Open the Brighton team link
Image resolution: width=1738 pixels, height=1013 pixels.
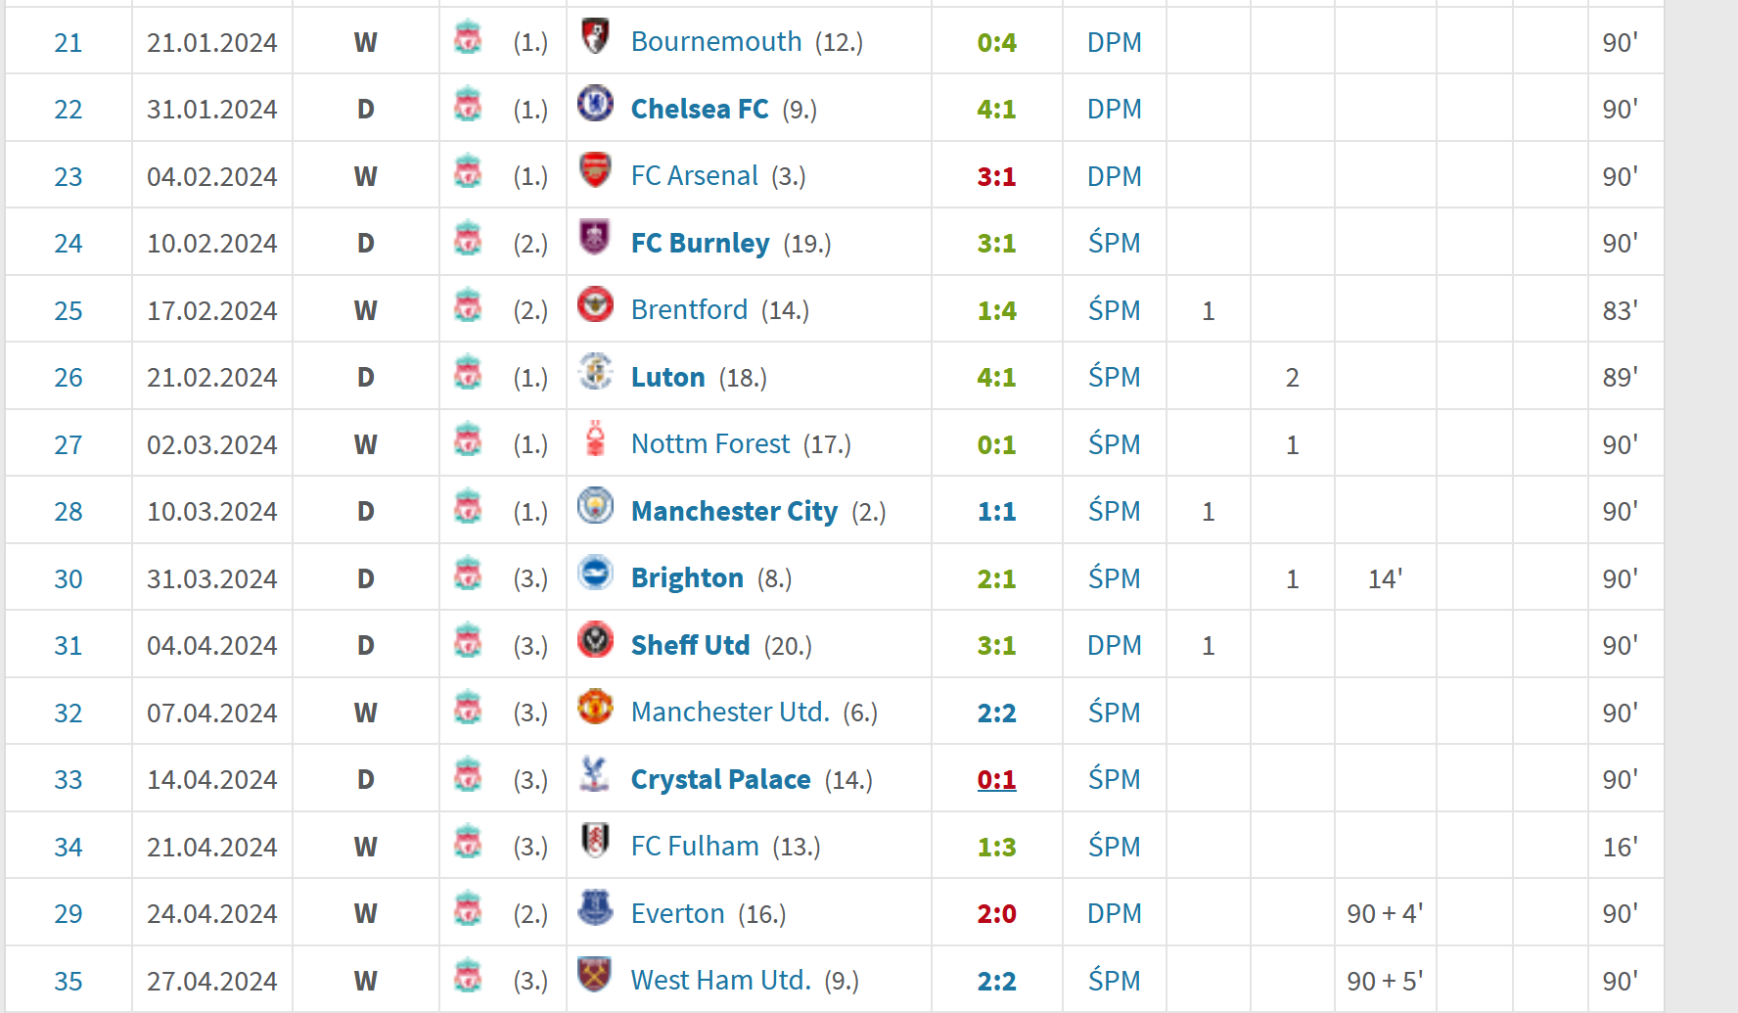pos(687,578)
